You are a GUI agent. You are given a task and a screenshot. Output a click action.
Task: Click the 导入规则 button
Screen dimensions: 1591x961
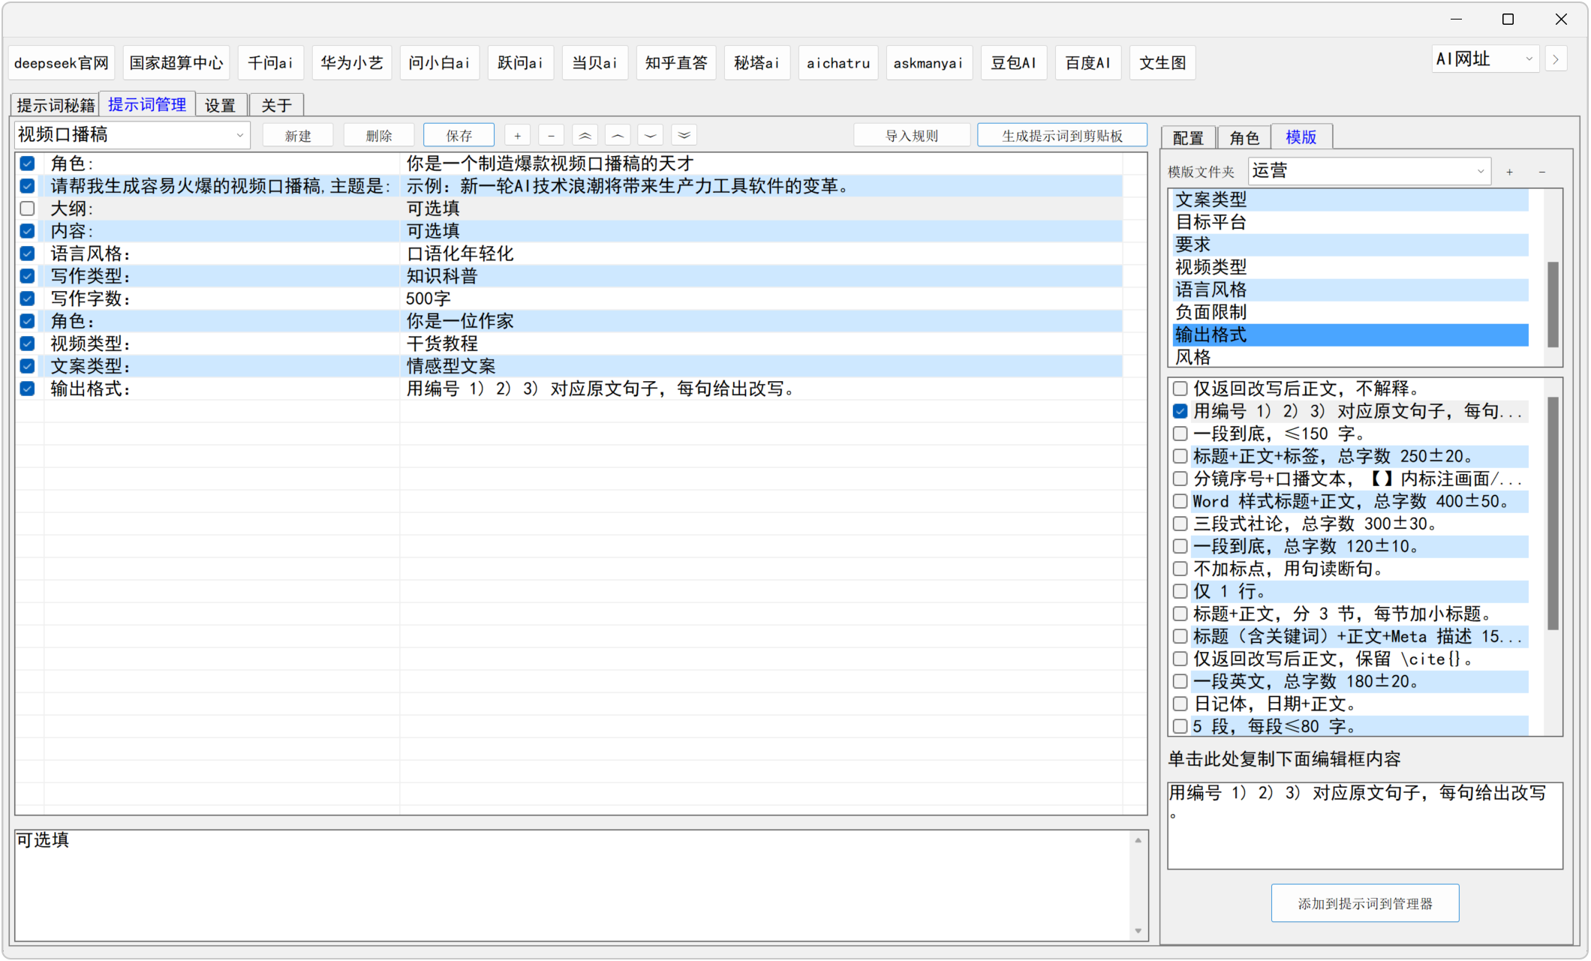tap(912, 135)
